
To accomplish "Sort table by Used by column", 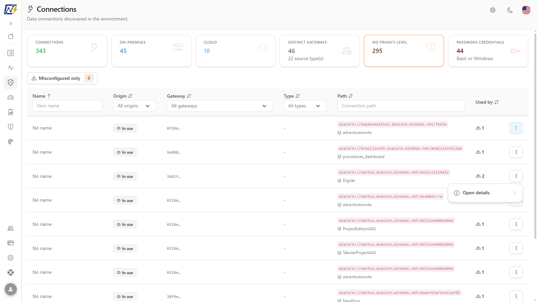I will pyautogui.click(x=487, y=102).
